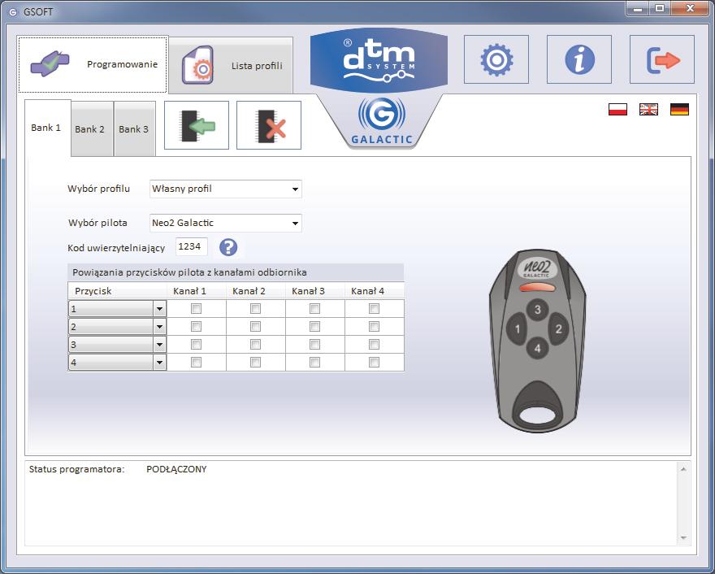This screenshot has height=574, width=715.
Task: Check Kanał 2 for button row 3
Action: [255, 345]
